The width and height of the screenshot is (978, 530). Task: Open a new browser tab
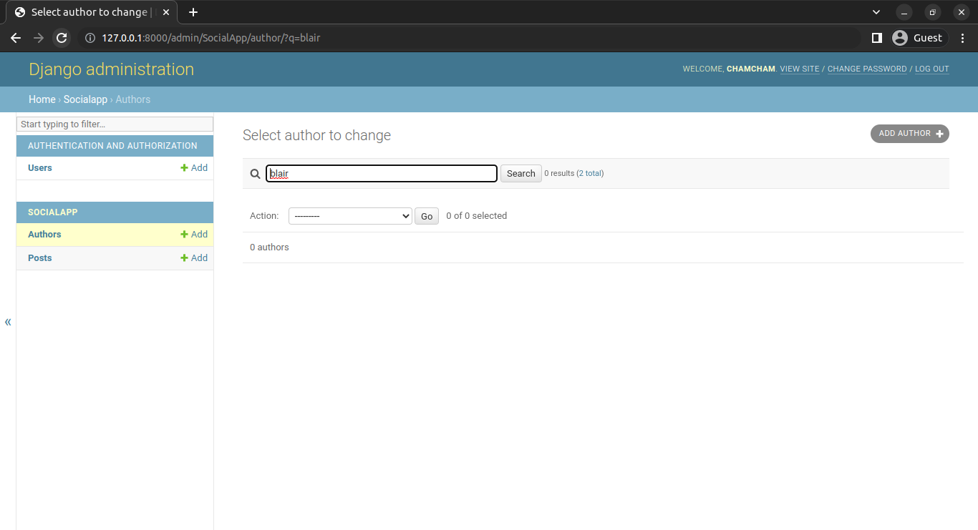tap(193, 12)
